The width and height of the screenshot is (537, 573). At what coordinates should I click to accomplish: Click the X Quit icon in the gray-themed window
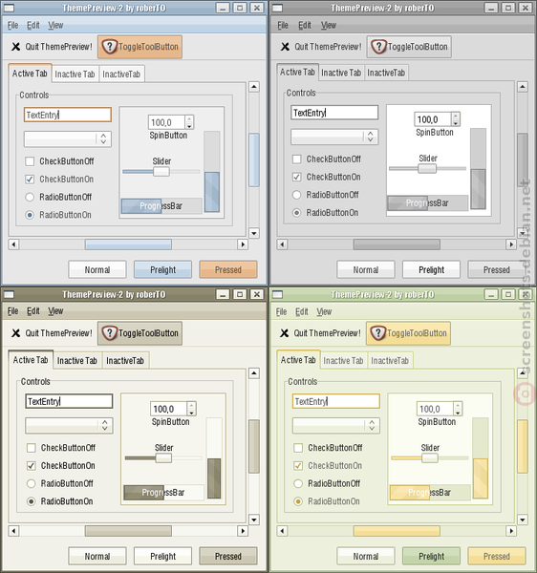point(285,47)
